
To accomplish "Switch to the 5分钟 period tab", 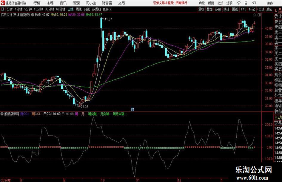I will (x=28, y=9).
